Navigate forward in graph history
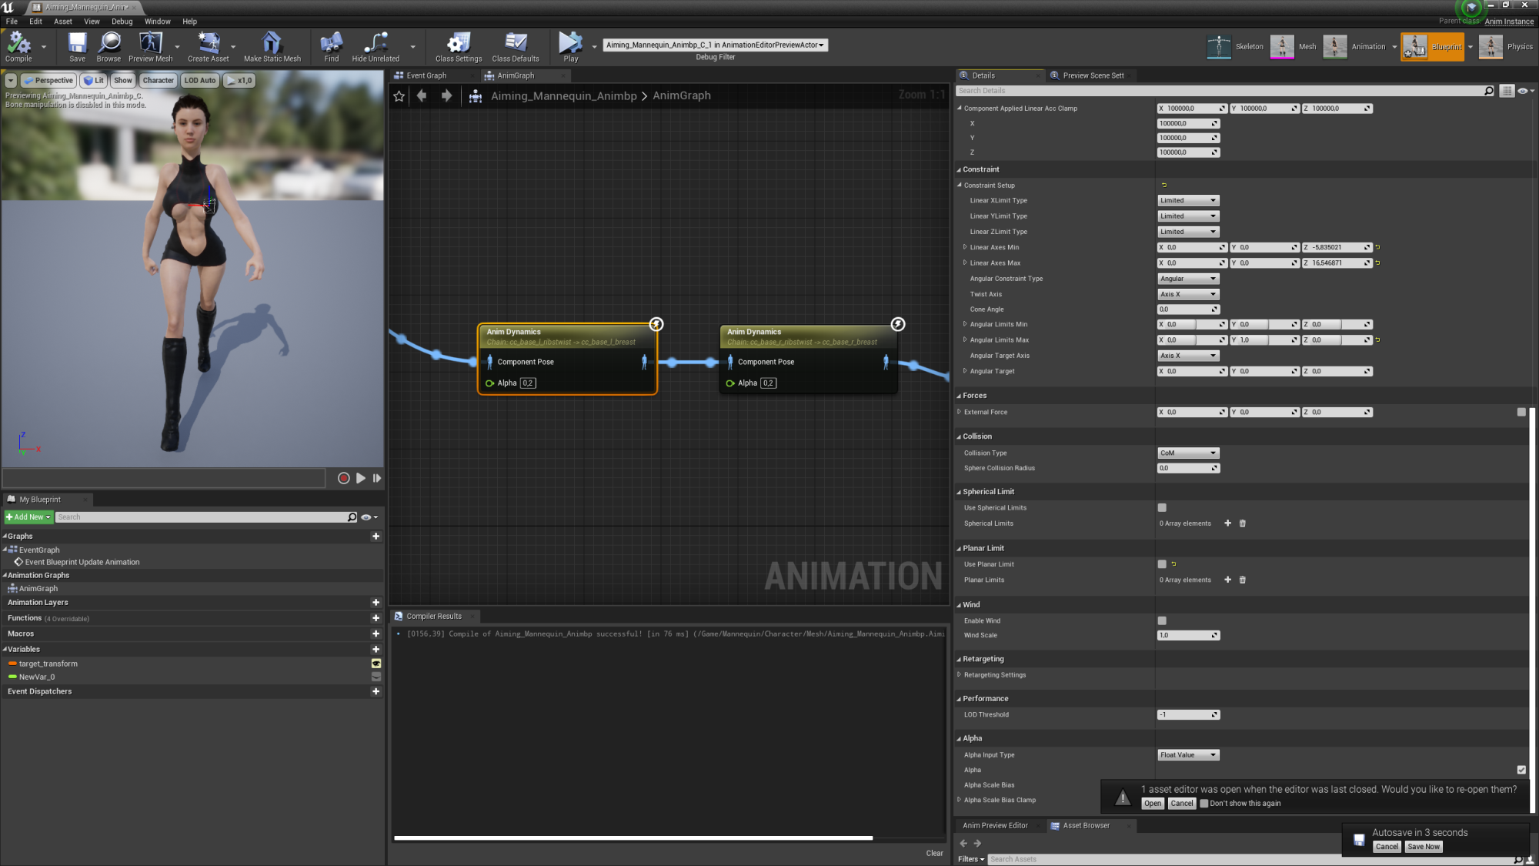 446,95
